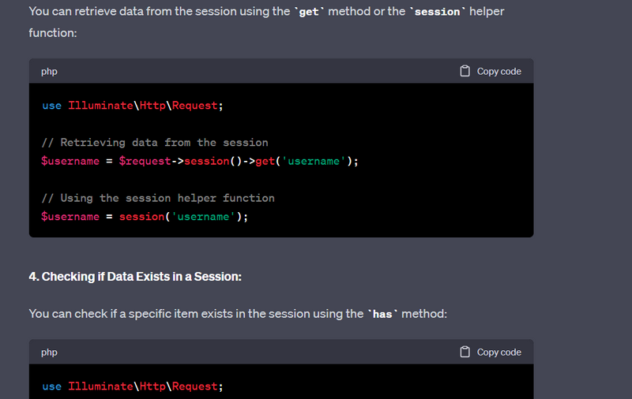
Task: Click the $username = session('username') line
Action: [x=145, y=216]
